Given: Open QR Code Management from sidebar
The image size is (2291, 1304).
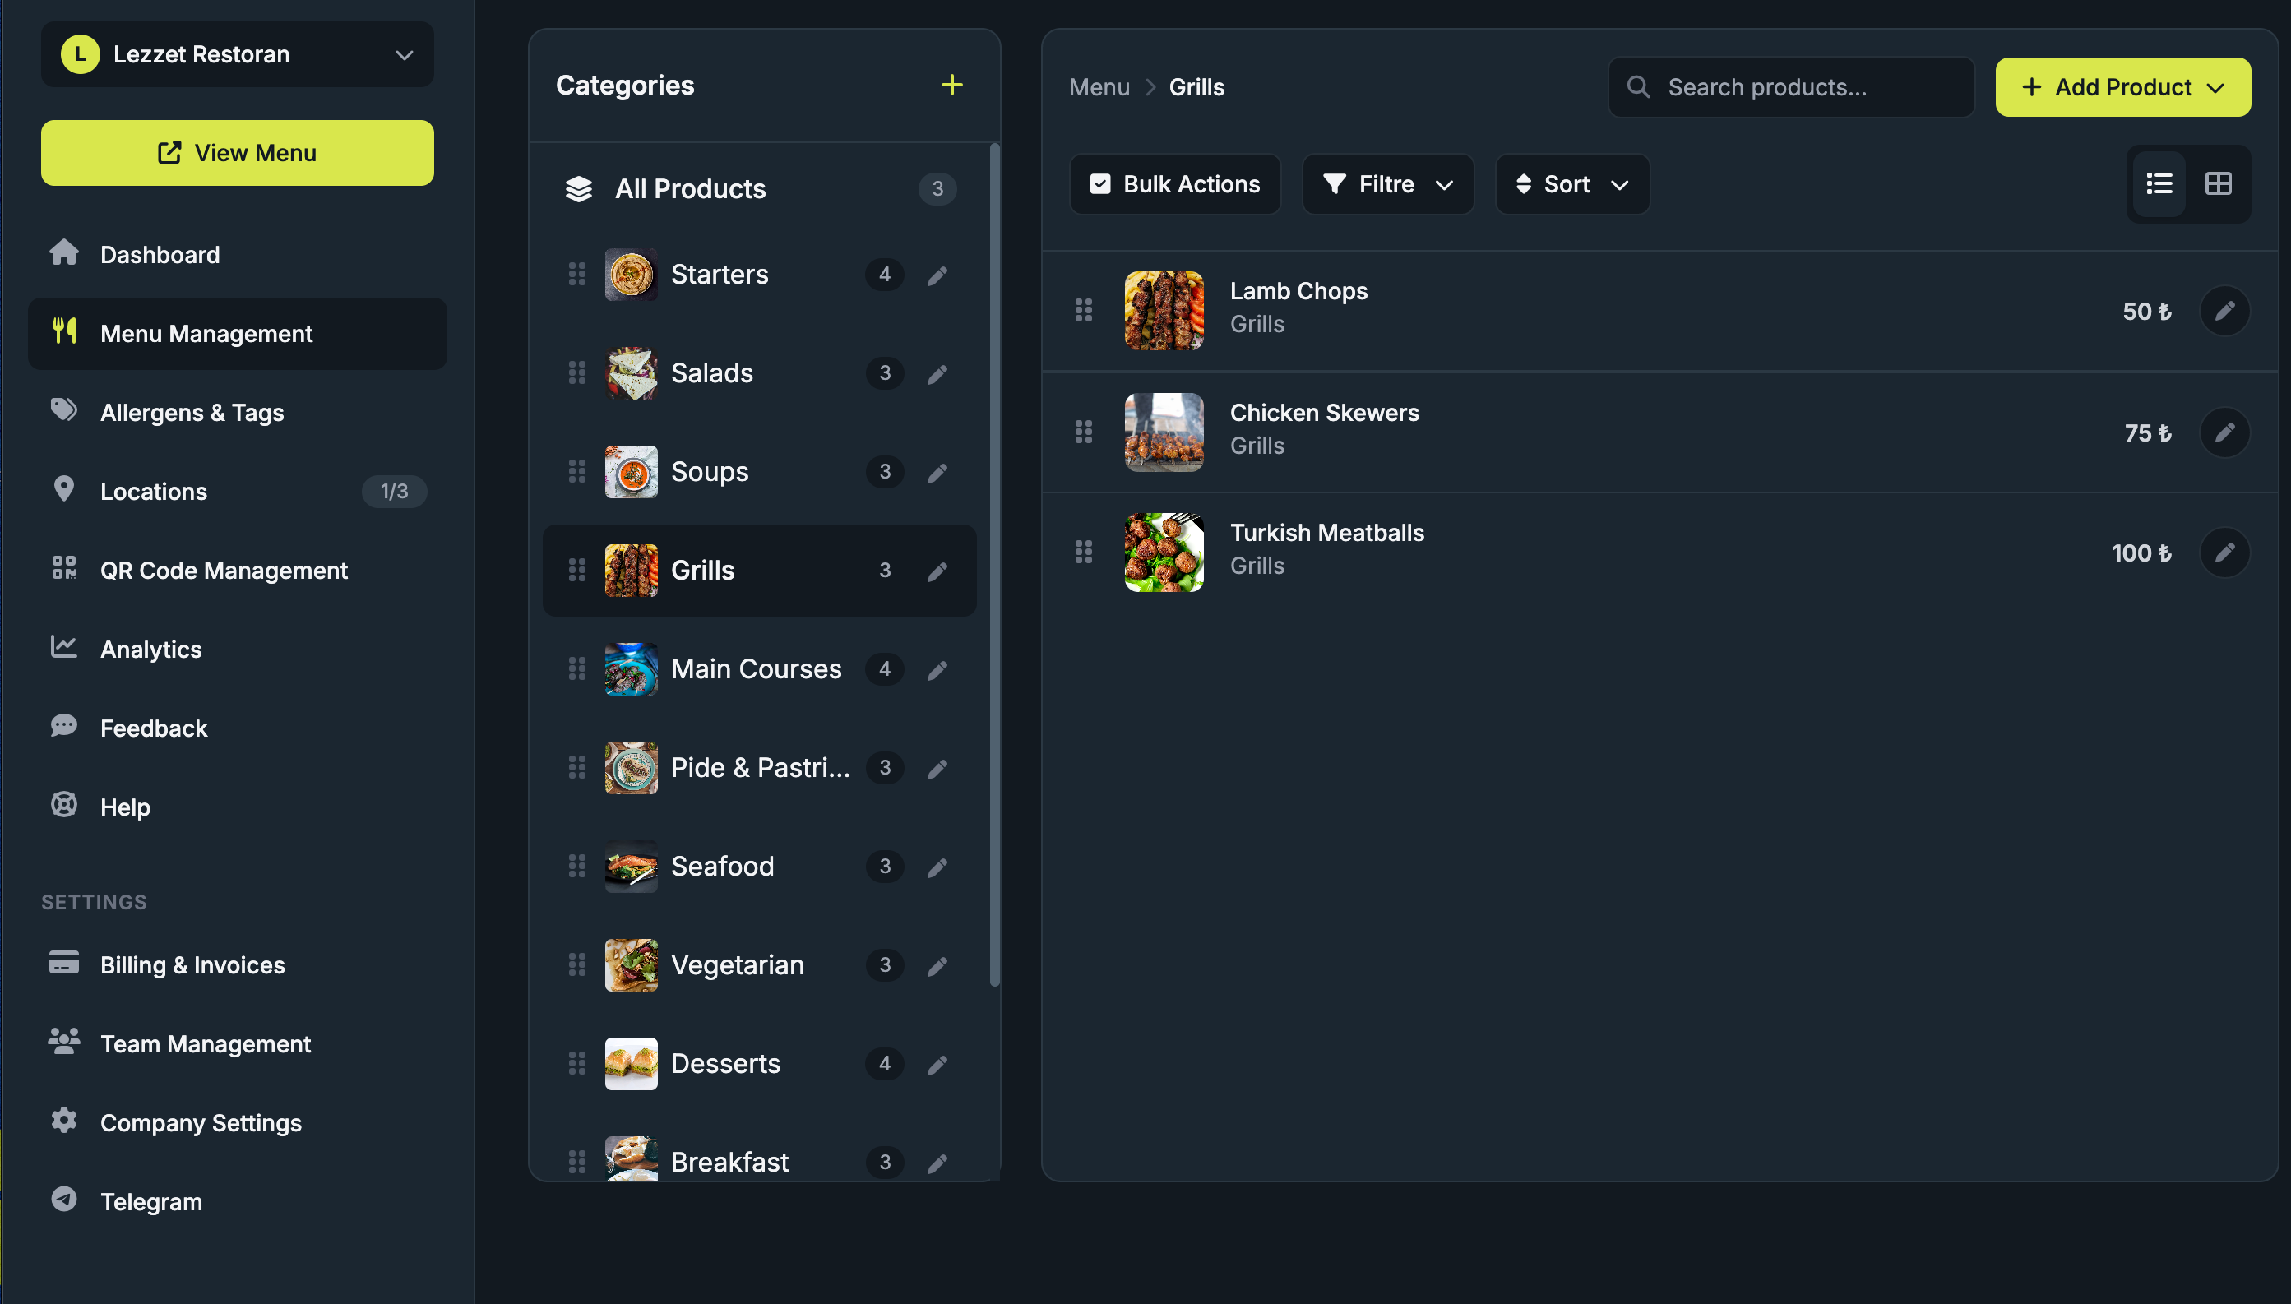Looking at the screenshot, I should (223, 571).
